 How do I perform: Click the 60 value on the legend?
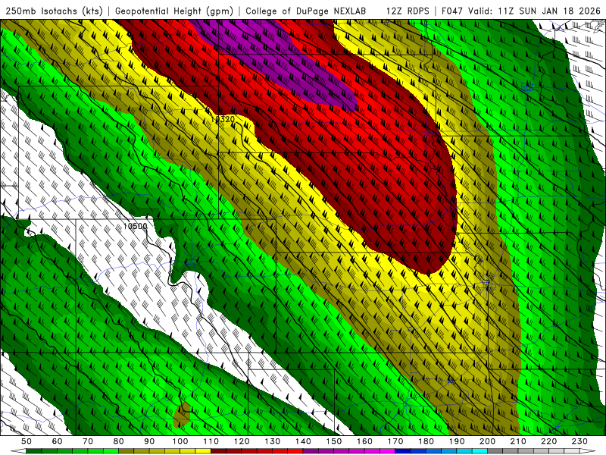(57, 441)
